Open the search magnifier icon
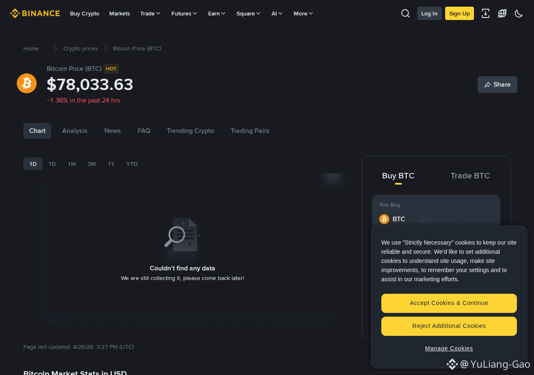Image resolution: width=534 pixels, height=375 pixels. click(x=406, y=13)
